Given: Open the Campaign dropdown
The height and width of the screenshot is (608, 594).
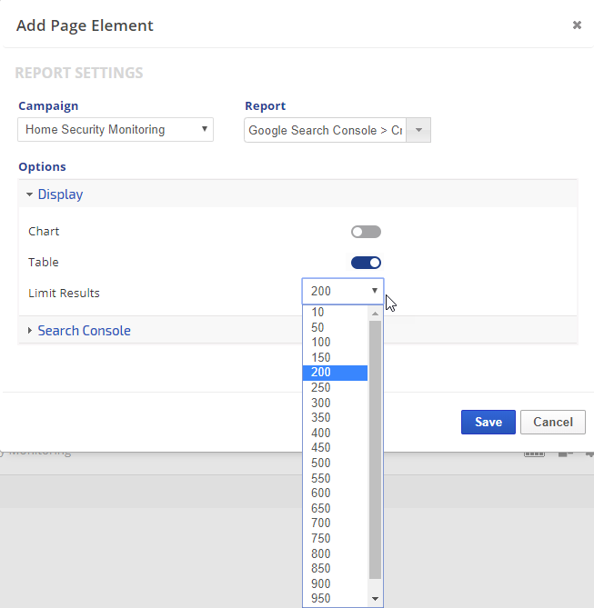Looking at the screenshot, I should (116, 130).
